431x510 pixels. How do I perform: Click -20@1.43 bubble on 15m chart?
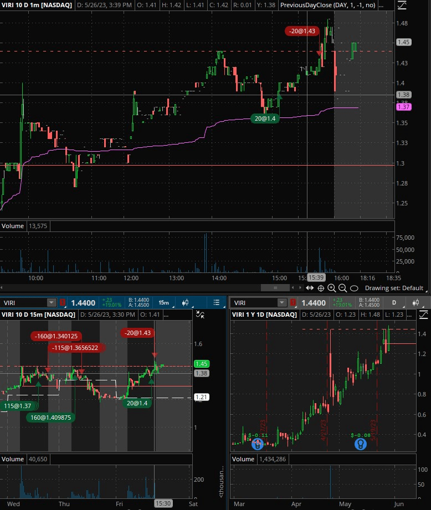137,333
